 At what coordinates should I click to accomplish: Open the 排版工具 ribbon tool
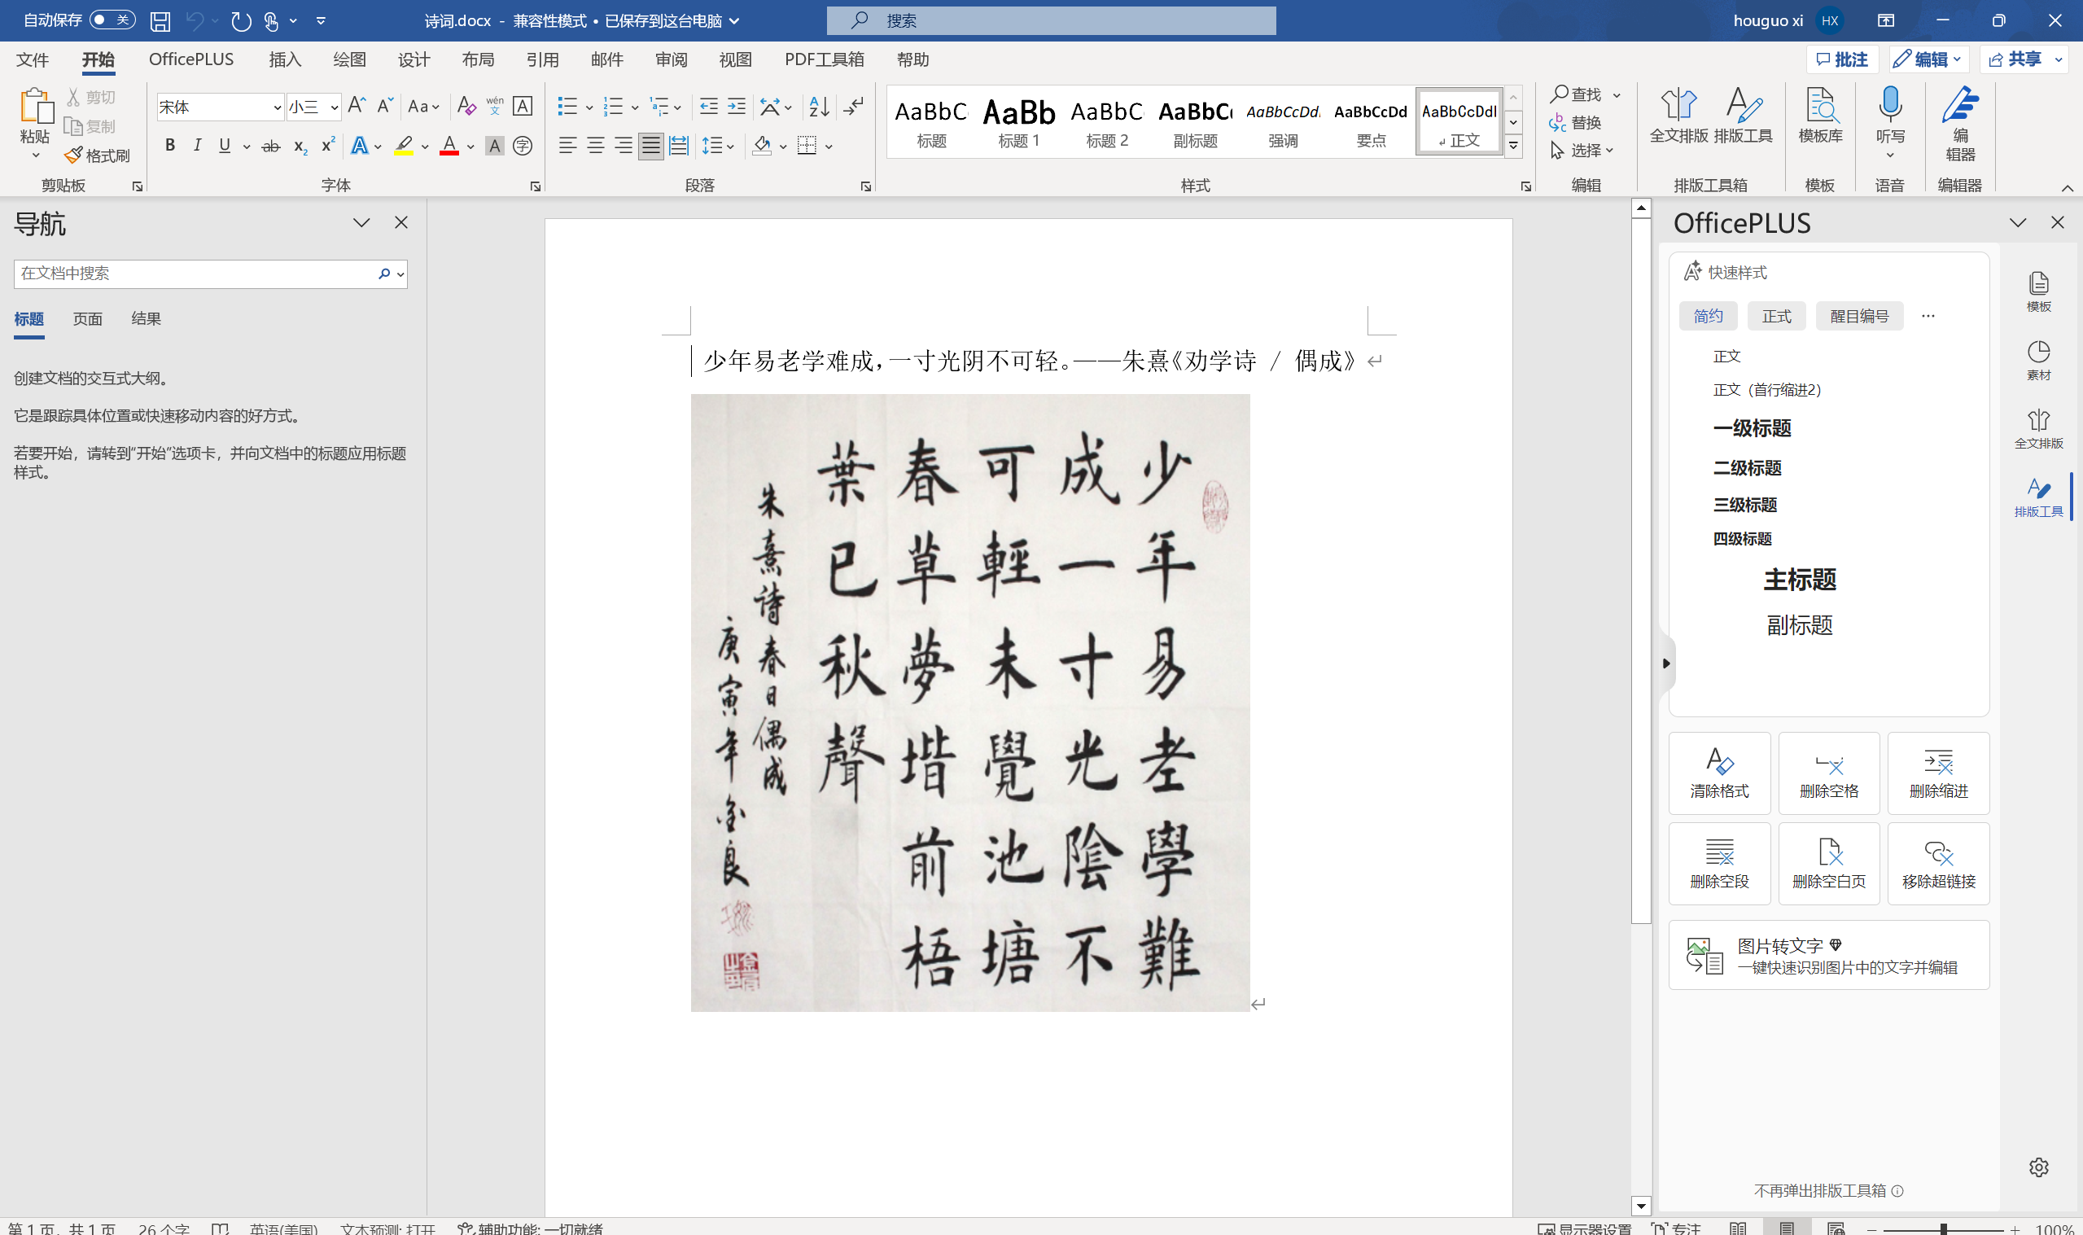coord(1744,116)
